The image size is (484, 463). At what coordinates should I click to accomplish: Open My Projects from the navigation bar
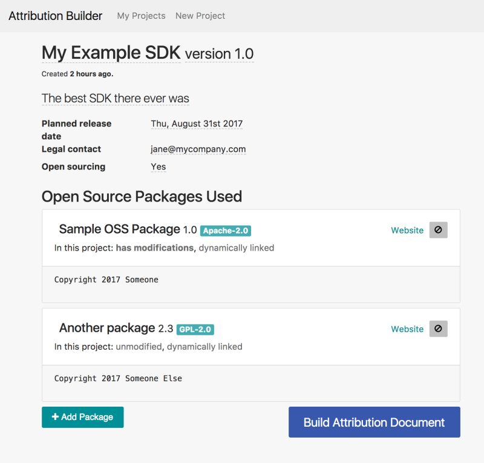pos(141,16)
